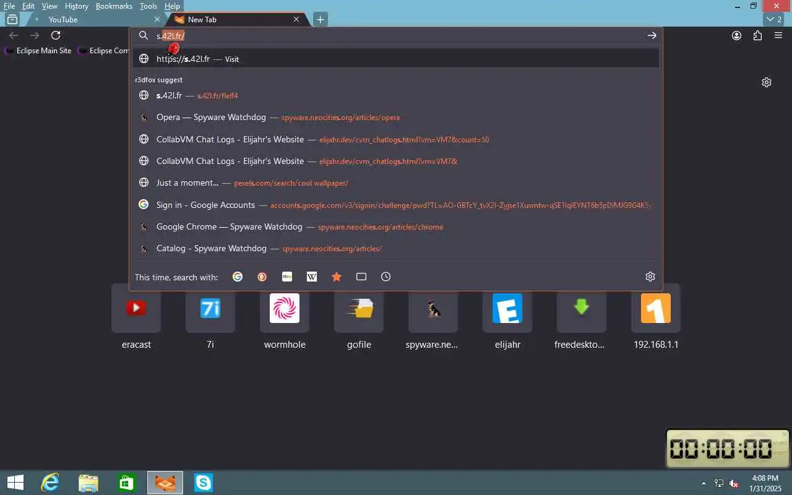
Task: Search with Wikipedia one-off icon
Action: pos(312,277)
